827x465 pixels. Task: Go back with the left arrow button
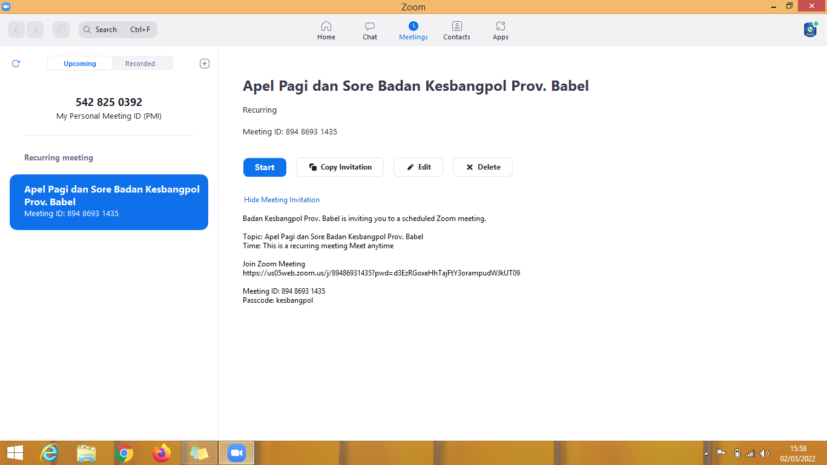(16, 30)
